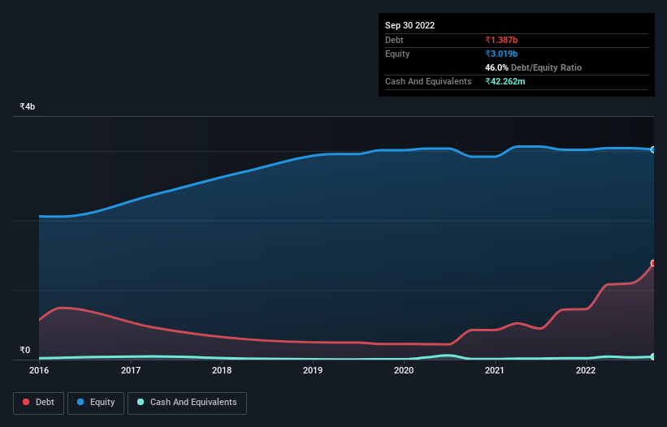Click the 2016 x-axis label
Viewport: 667px width, 427px height.
[39, 370]
